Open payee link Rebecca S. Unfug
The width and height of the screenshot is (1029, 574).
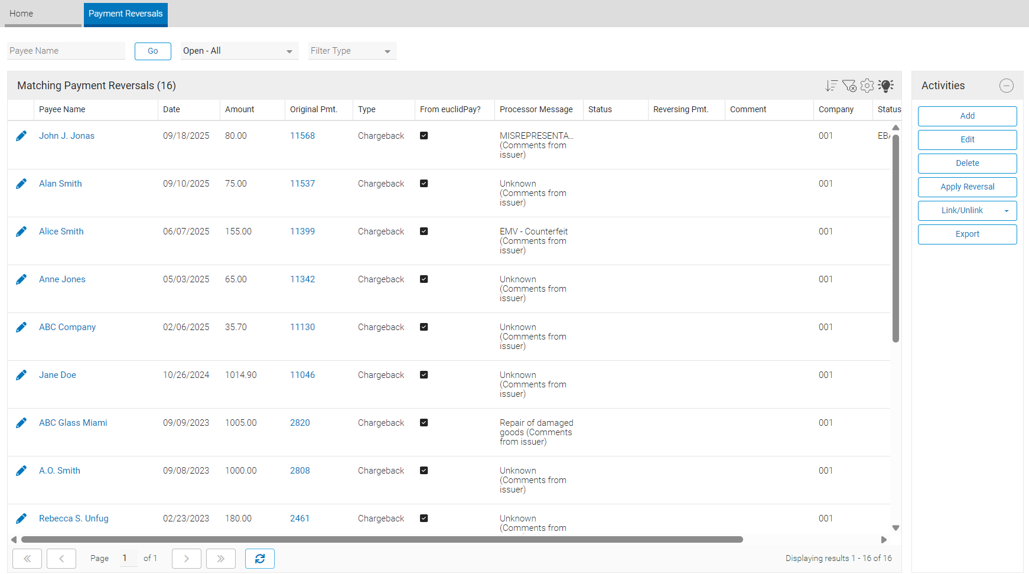(x=74, y=518)
